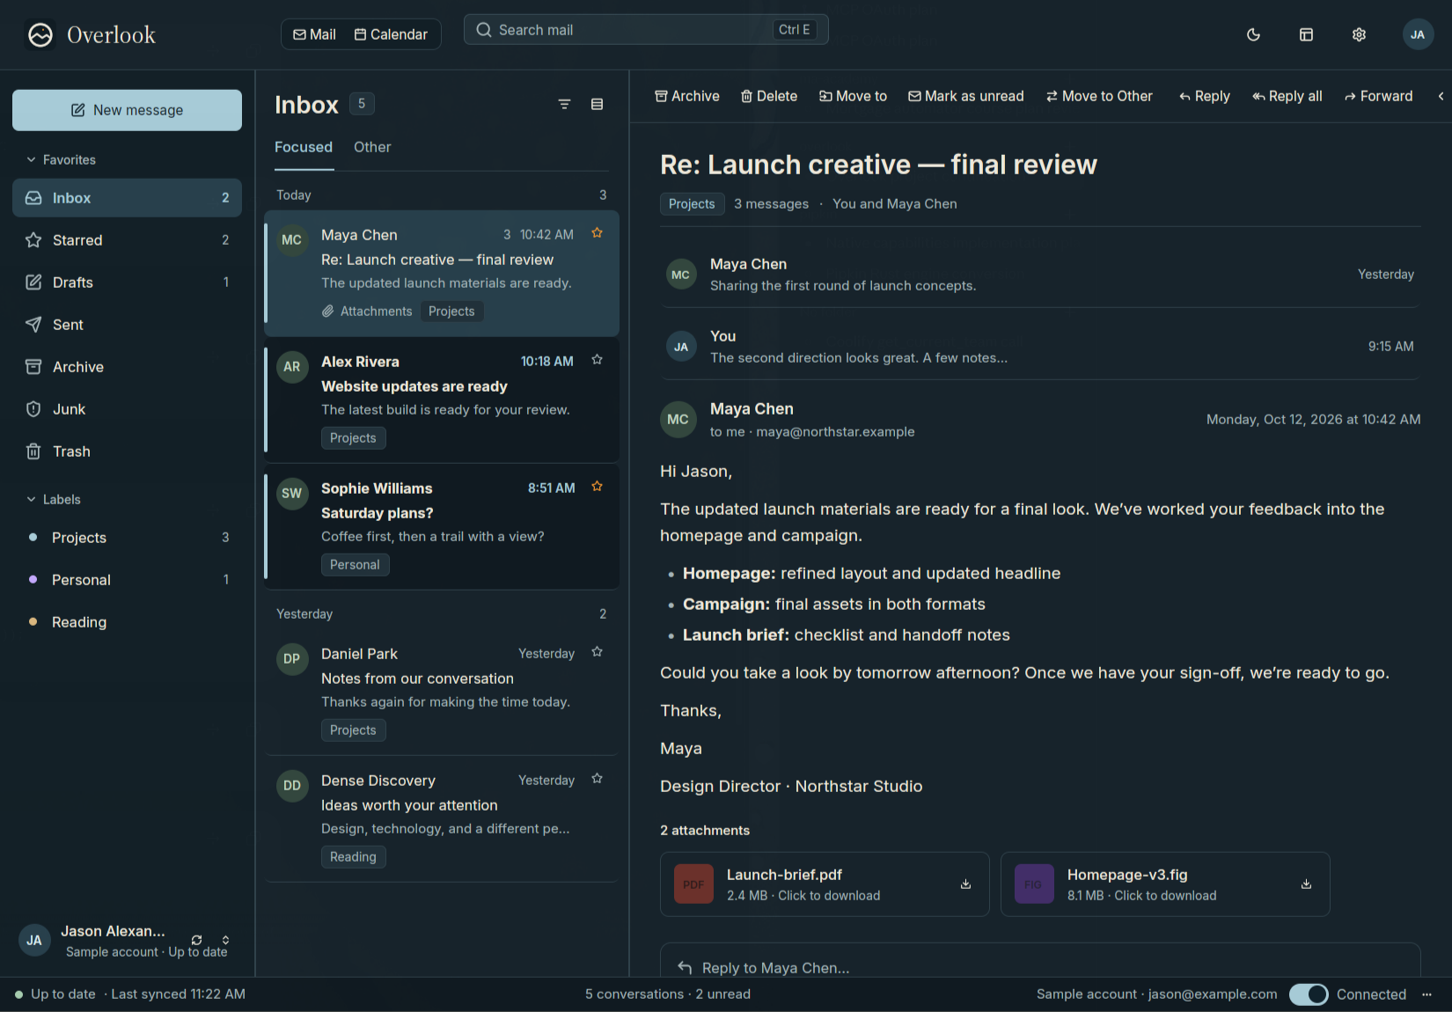This screenshot has width=1452, height=1012.
Task: Click the Overlook logo icon
Action: [40, 34]
